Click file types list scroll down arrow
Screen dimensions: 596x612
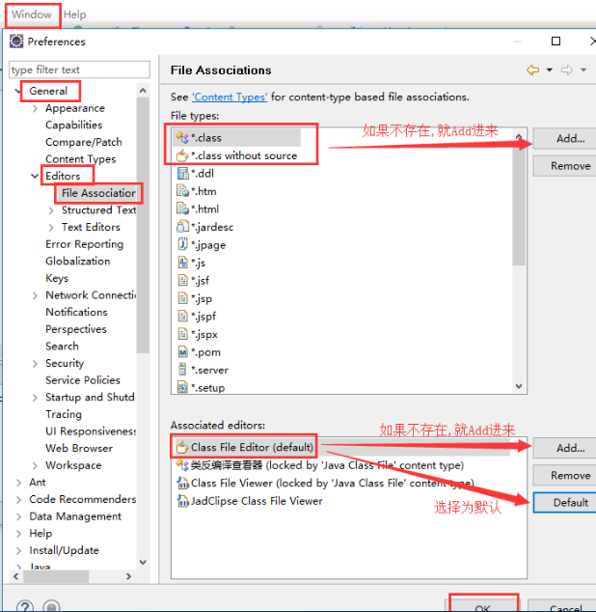click(519, 386)
